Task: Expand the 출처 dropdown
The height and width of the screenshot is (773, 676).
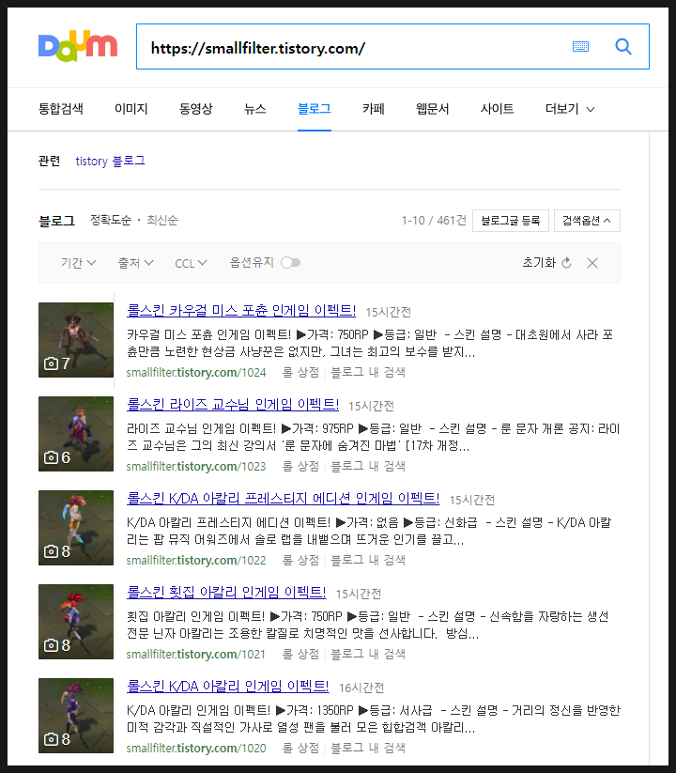Action: click(x=135, y=263)
